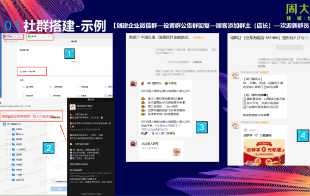Viewport: 310px width, 196px height.
Task: Open the orange clock tool card
Action: click(88, 87)
